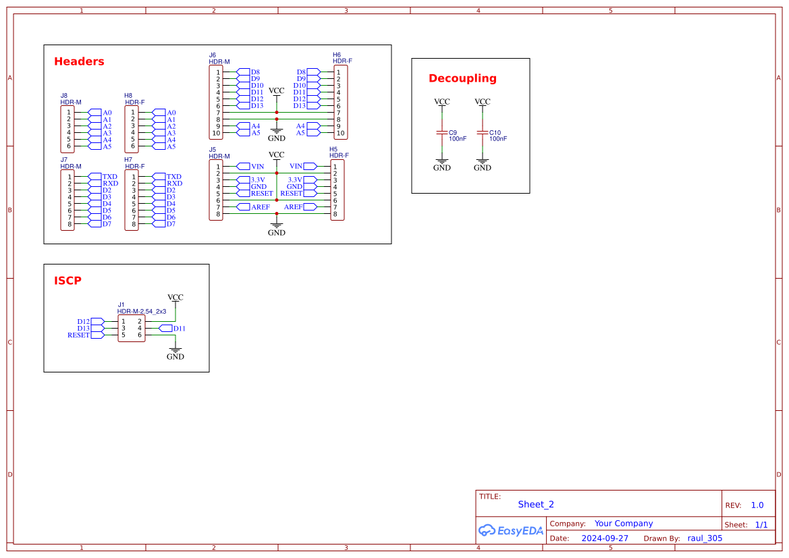The height and width of the screenshot is (558, 789).
Task: Select the H8 designator label
Action: pyautogui.click(x=128, y=95)
